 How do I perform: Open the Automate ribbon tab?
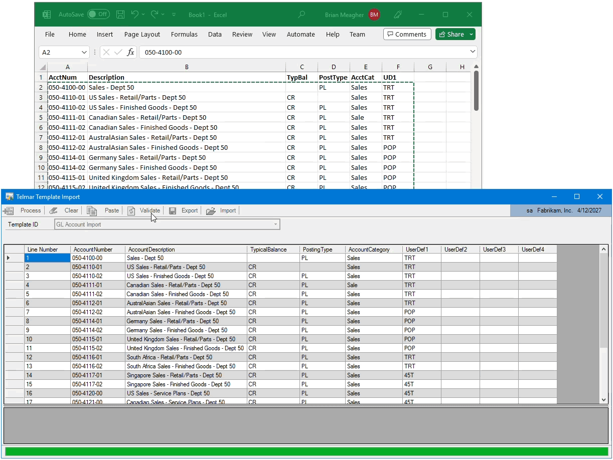pyautogui.click(x=301, y=34)
